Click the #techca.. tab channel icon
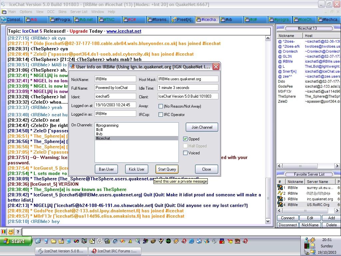The width and height of the screenshot is (341, 256). point(320,20)
